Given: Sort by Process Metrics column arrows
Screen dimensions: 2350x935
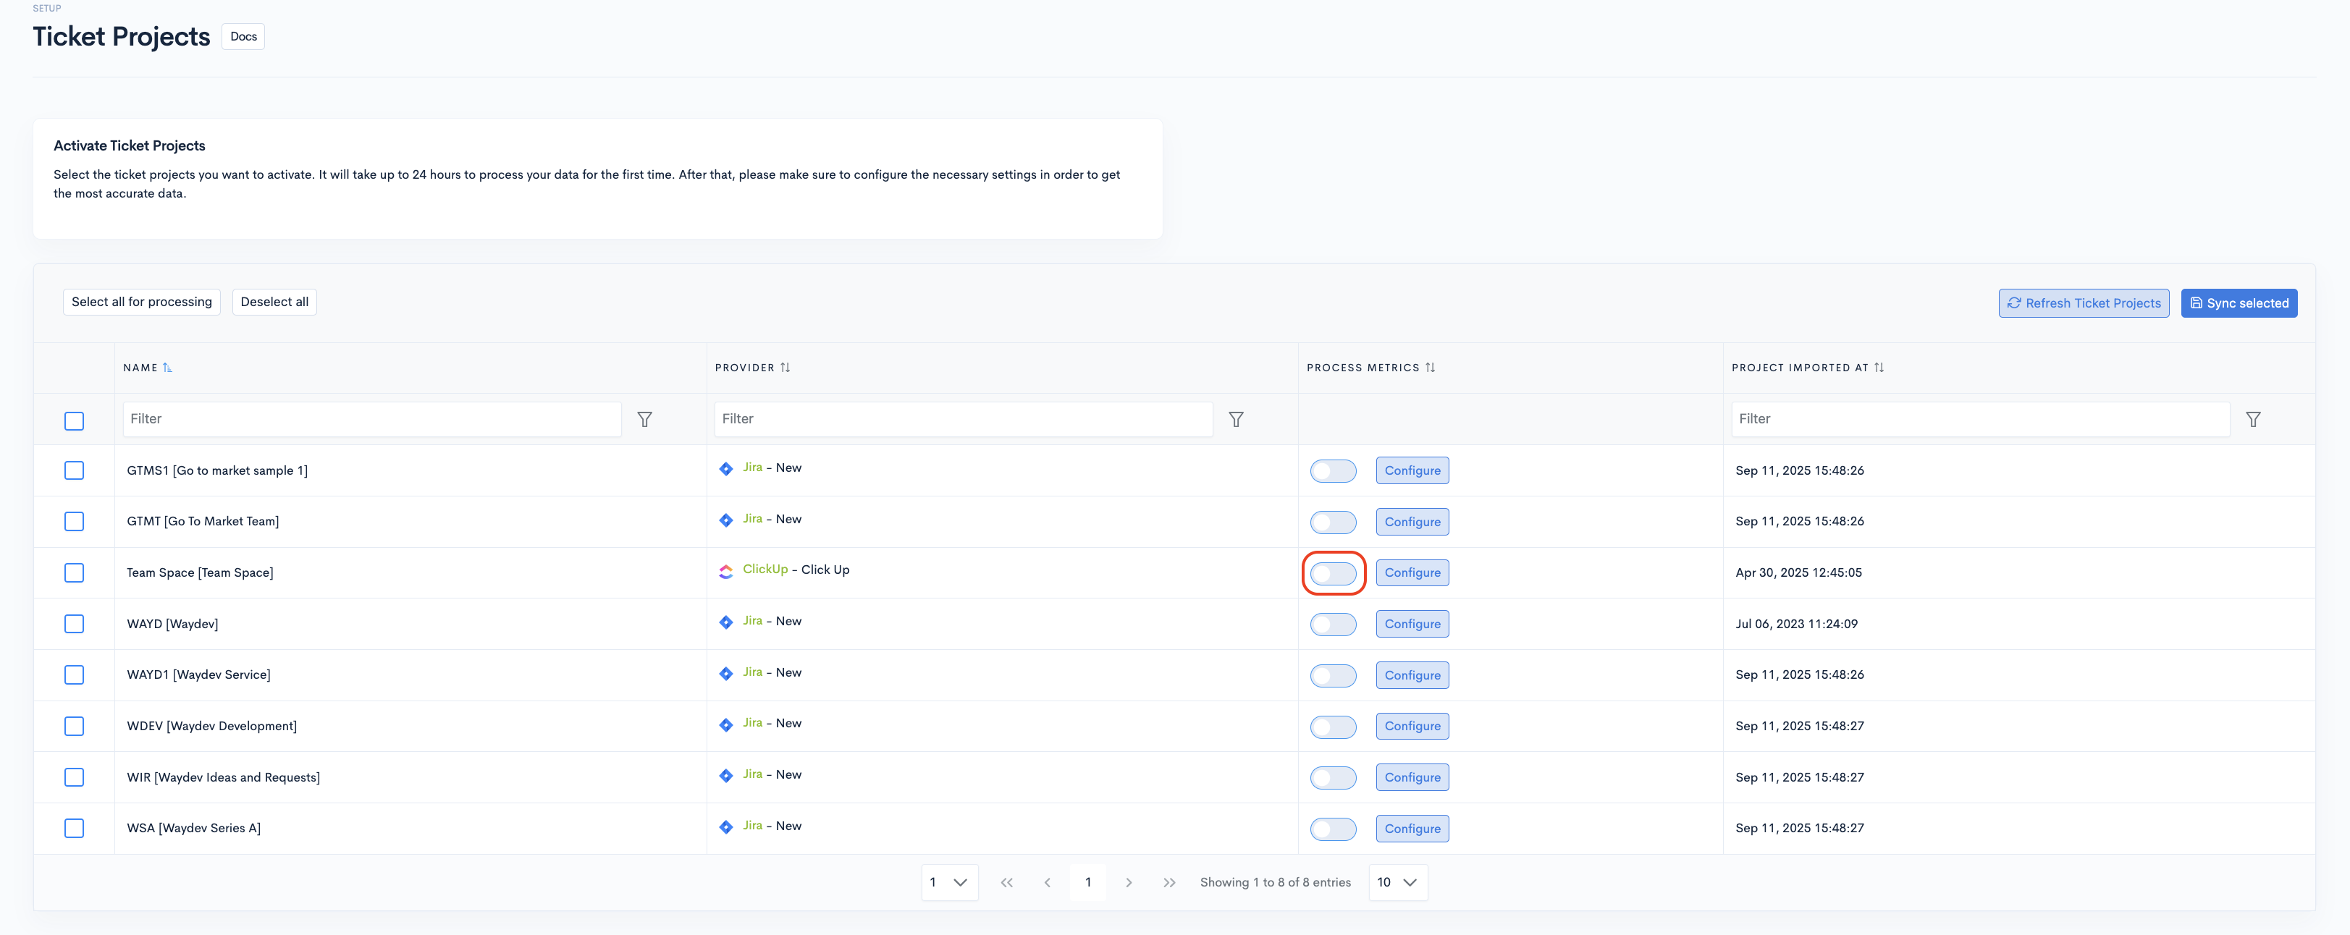Looking at the screenshot, I should (x=1430, y=368).
